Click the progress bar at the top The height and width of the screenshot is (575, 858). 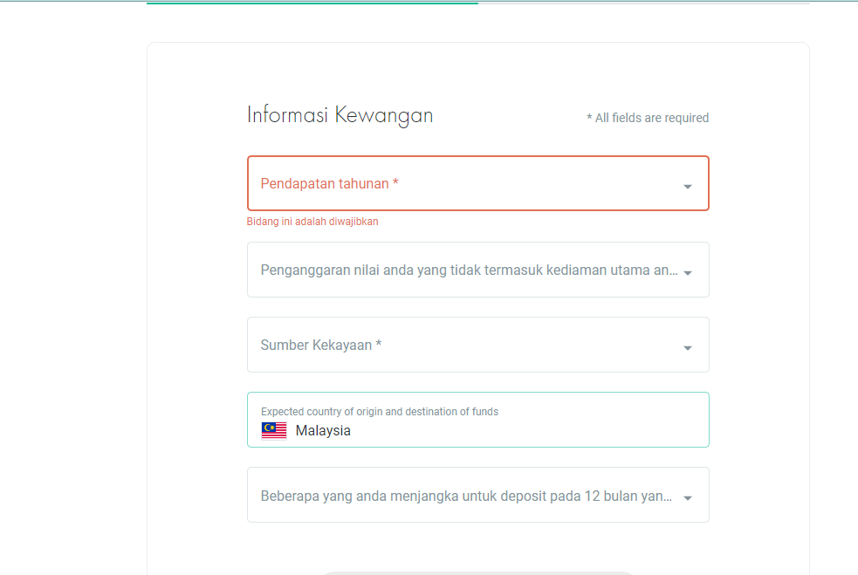[x=477, y=3]
